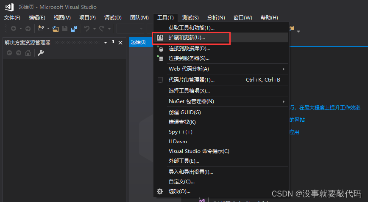Click the database icon beside 连接到数据库

(x=160, y=49)
